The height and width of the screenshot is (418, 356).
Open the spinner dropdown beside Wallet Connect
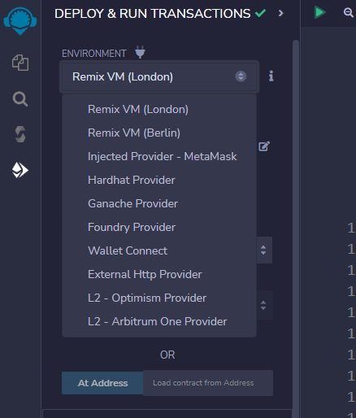264,250
